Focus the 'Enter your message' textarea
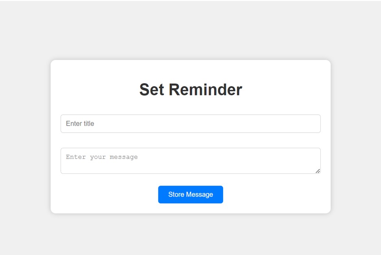The image size is (381, 255). (x=190, y=161)
